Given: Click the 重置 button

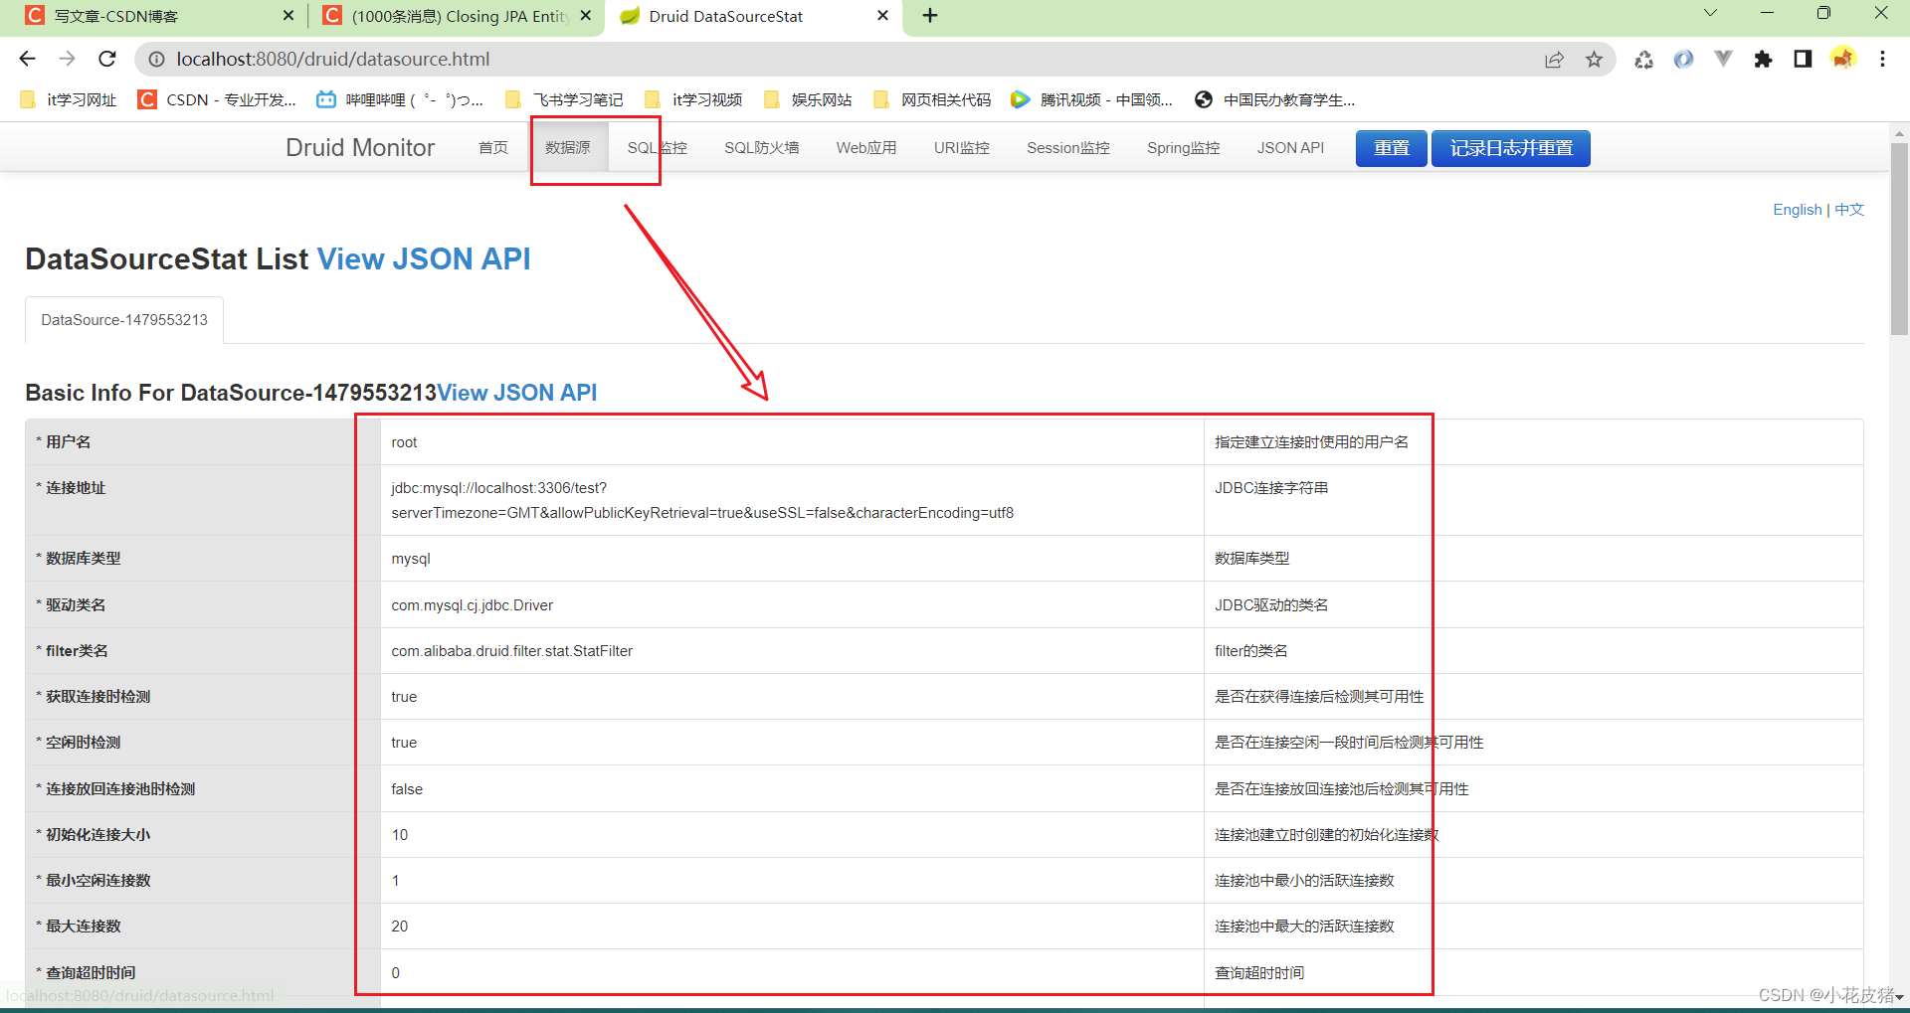Looking at the screenshot, I should tap(1392, 148).
